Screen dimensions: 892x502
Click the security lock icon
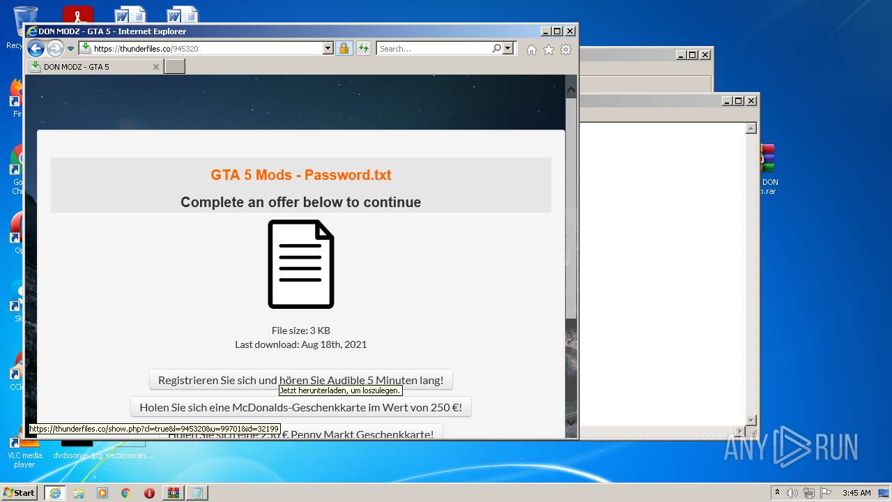pyautogui.click(x=344, y=49)
